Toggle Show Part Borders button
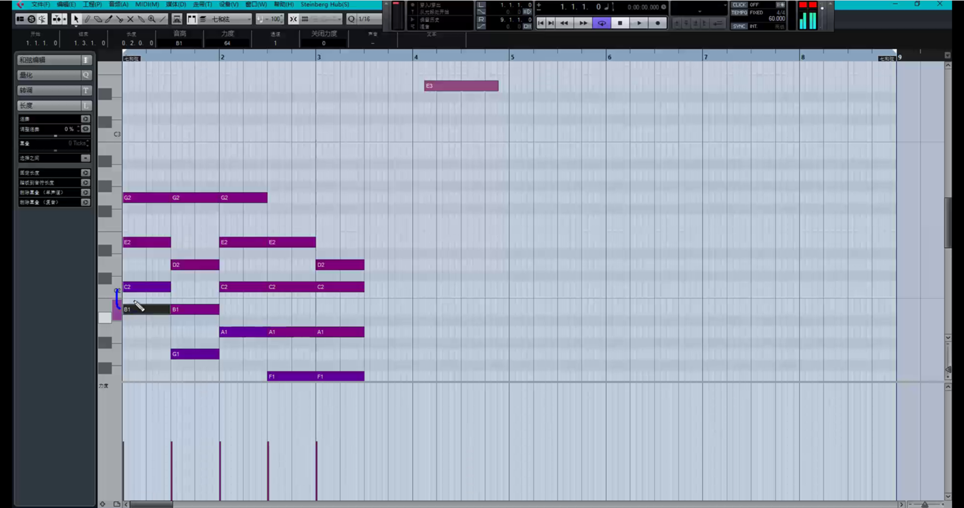The width and height of the screenshot is (964, 508). click(191, 19)
